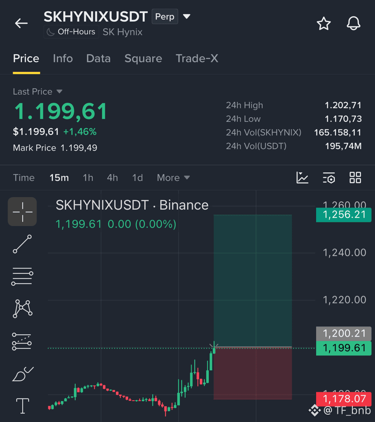The height and width of the screenshot is (422, 375).
Task: Switch to the Info tab
Action: coord(62,58)
